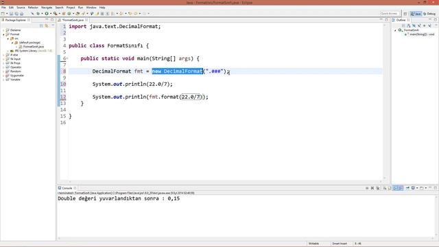This screenshot has height=247, width=439.
Task: Open the Window menu
Action: (x=91, y=8)
